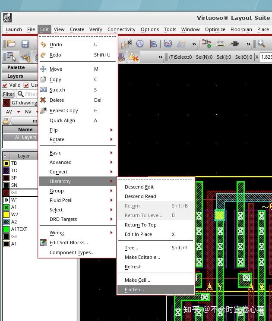
Task: Click the Create Label abc icon
Action: [220, 44]
